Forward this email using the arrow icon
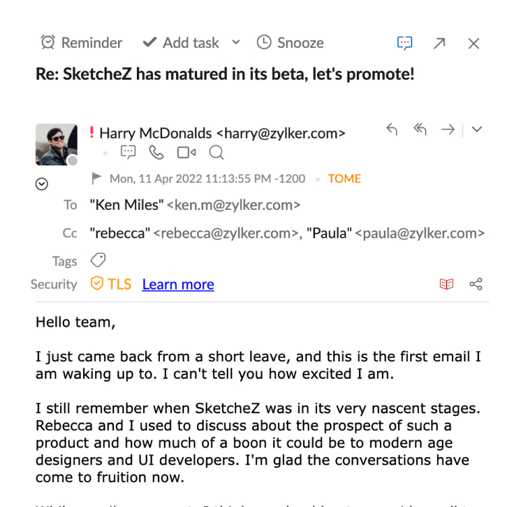 coord(447,130)
